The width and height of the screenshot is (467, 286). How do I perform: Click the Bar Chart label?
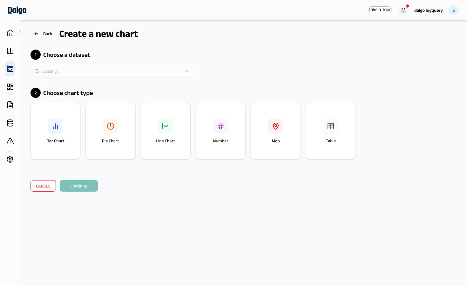click(x=56, y=141)
